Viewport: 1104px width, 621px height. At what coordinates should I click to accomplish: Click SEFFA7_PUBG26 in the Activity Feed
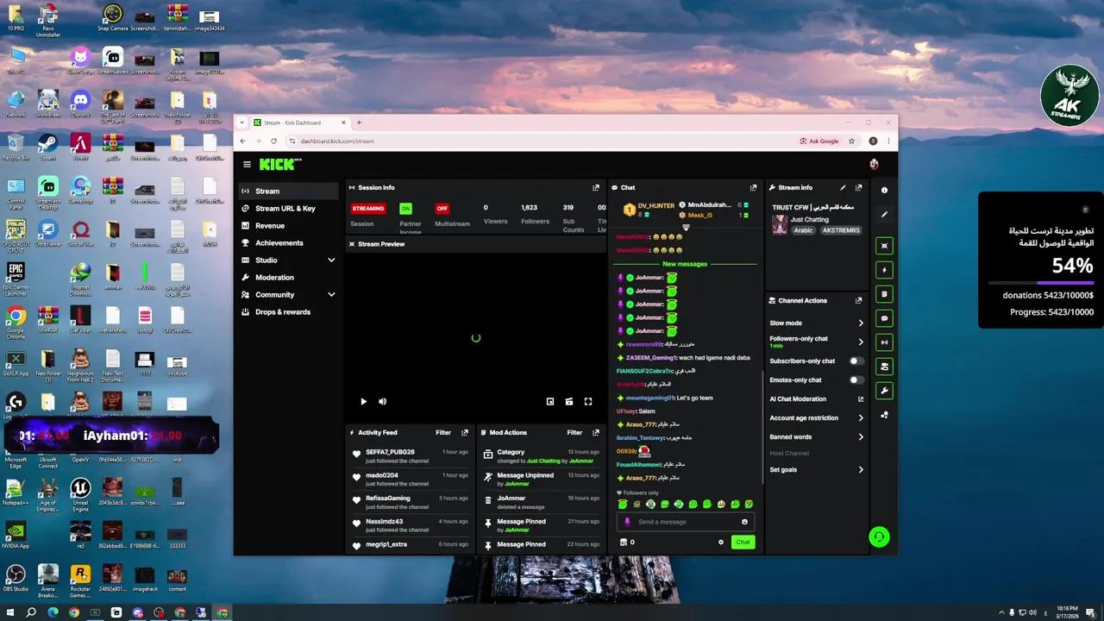[x=390, y=452]
